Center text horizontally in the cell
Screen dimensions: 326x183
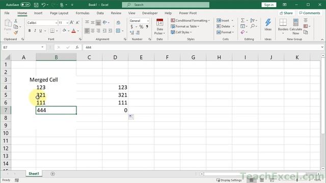(x=93, y=30)
